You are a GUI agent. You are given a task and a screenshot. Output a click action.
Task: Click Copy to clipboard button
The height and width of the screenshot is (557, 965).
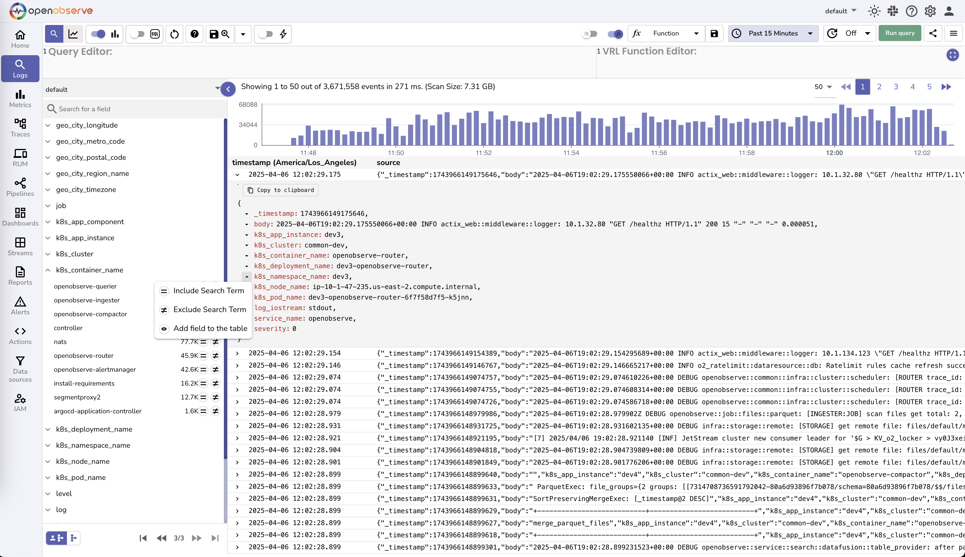tap(281, 190)
